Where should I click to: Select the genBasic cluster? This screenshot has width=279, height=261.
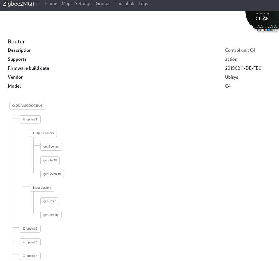[50, 201]
